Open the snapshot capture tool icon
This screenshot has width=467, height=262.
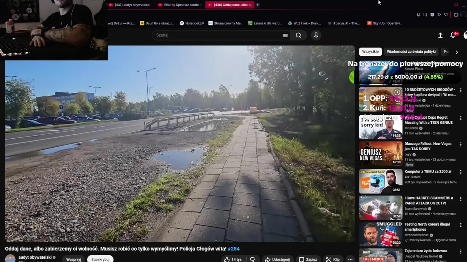click(x=425, y=15)
